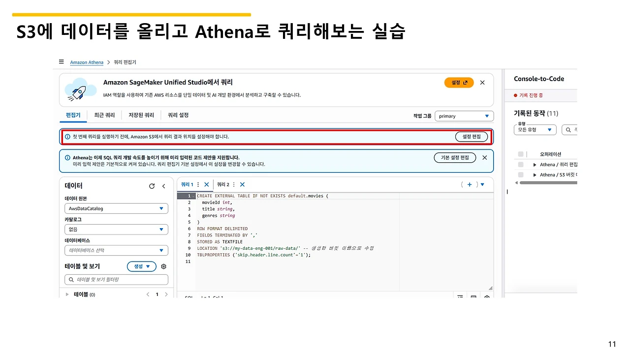Viewport: 630px width, 354px height.
Task: Go to the next tables page
Action: pyautogui.click(x=166, y=295)
